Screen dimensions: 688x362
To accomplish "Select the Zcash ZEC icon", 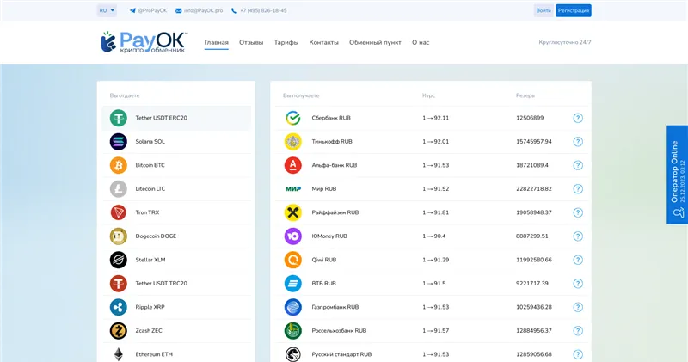I will click(x=119, y=331).
